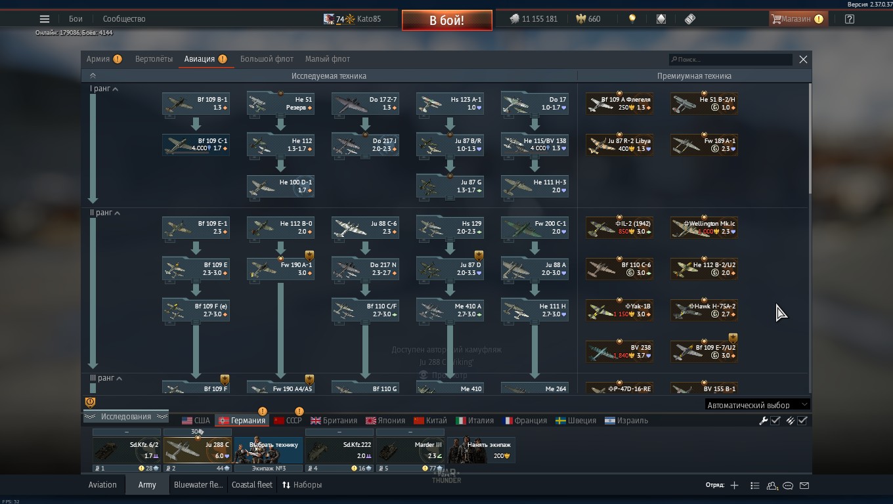Image resolution: width=893 pixels, height=504 pixels.
Task: Select the Hs 123 A-1 aircraft
Action: point(450,104)
